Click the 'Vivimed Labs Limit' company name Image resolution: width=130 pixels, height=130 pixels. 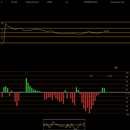point(117,2)
